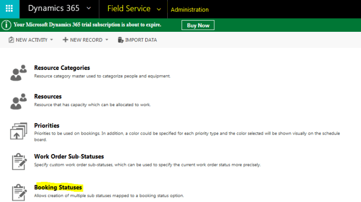Open the New Record dropdown arrow
Viewport: 361px width, 202px height.
tap(106, 40)
